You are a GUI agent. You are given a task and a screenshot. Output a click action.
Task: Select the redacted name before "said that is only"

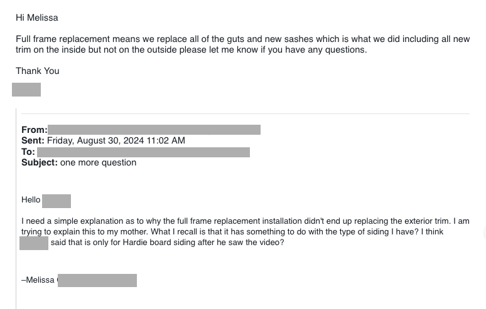(x=34, y=243)
